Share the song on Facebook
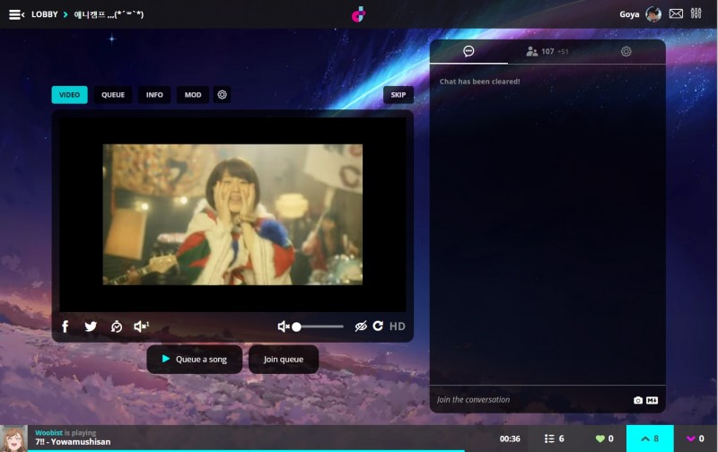The image size is (718, 452). click(66, 326)
